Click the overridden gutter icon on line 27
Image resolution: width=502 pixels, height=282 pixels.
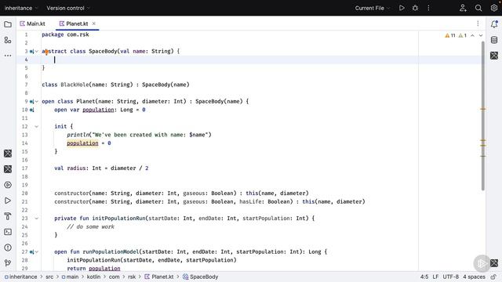point(31,252)
